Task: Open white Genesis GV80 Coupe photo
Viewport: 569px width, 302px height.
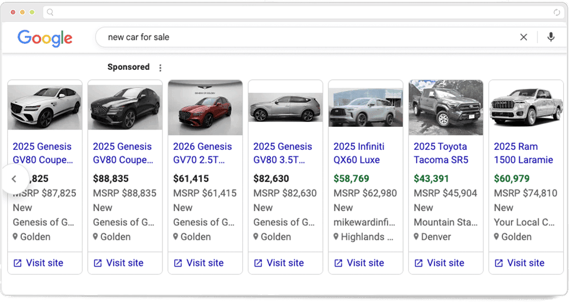Action: pos(45,107)
